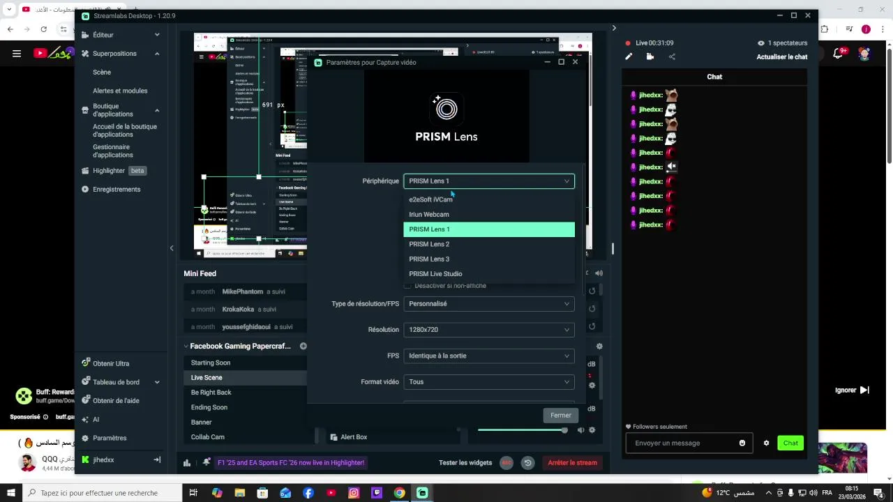This screenshot has height=502, width=893.
Task: Collapse the left sidebar arrow
Action: [x=172, y=248]
